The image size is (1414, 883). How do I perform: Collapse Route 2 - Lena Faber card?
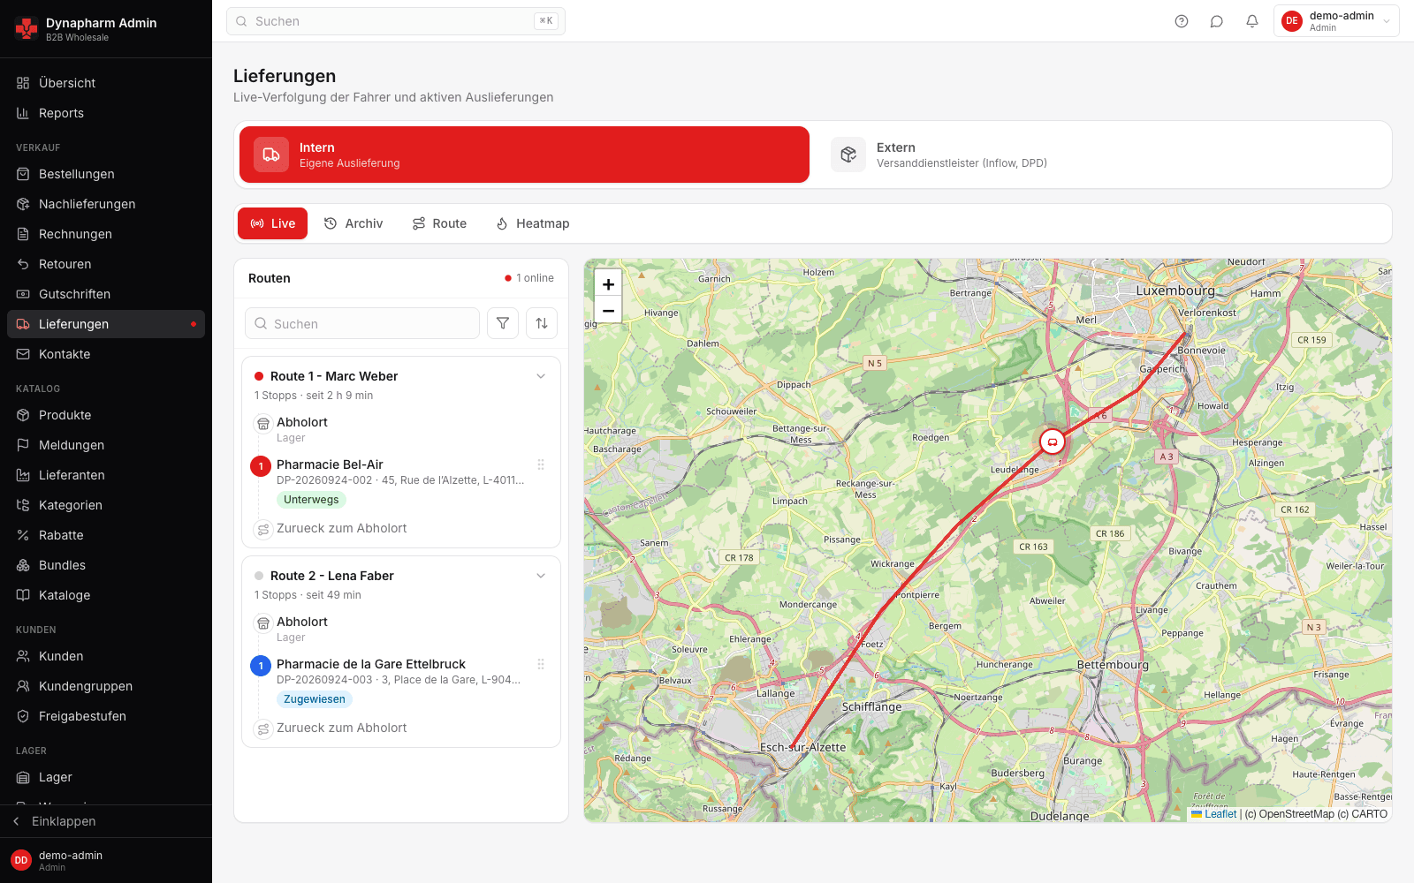tap(541, 576)
